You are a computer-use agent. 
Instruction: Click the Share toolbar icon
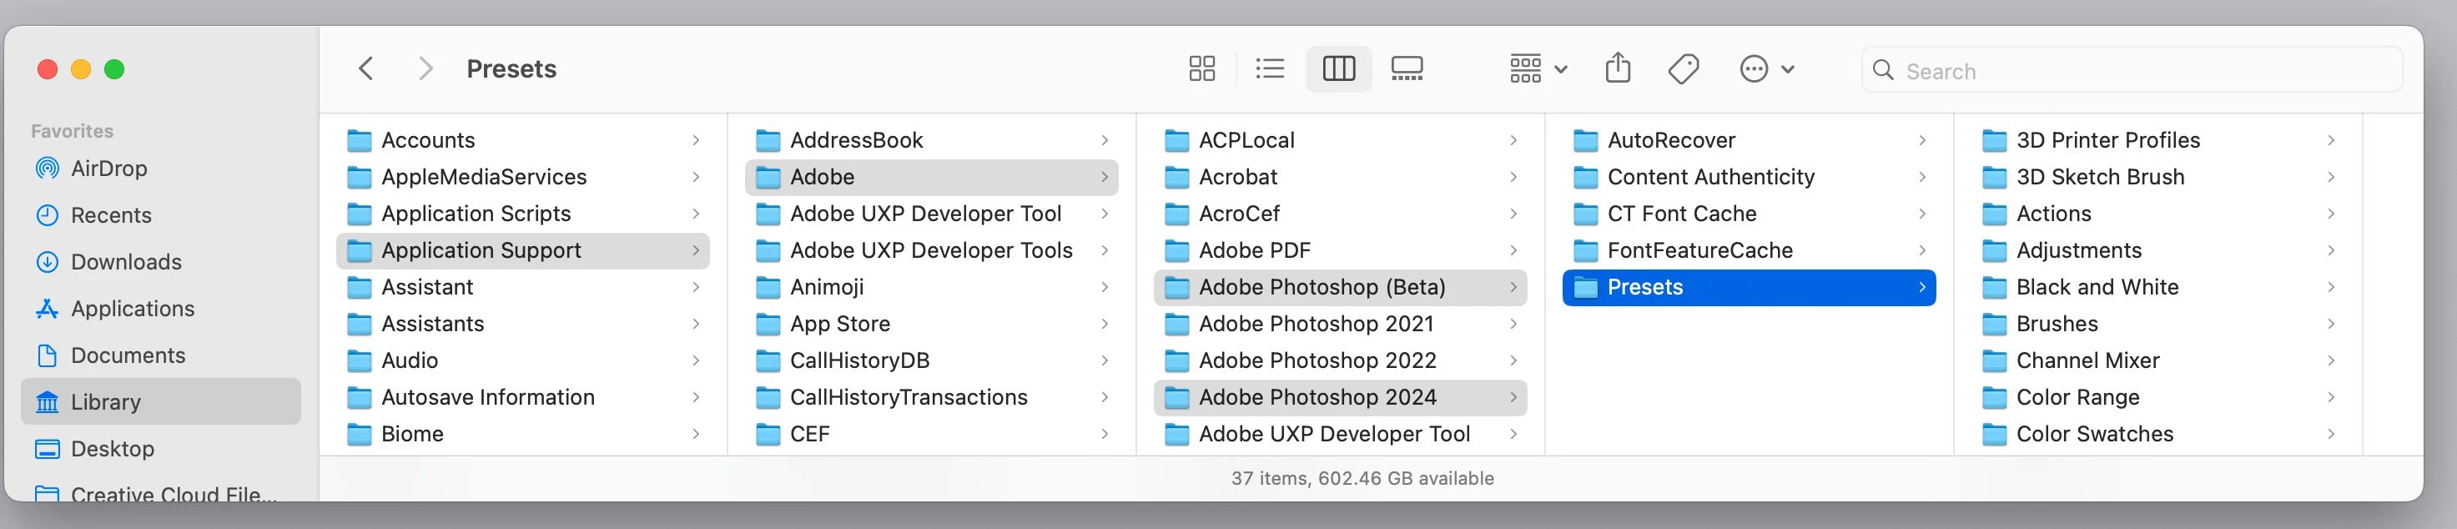click(x=1618, y=68)
